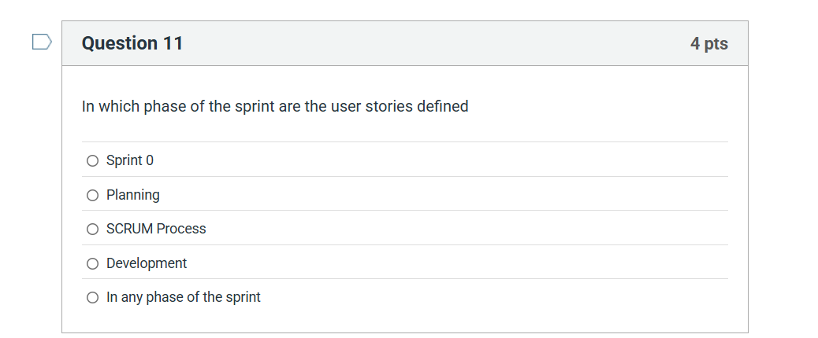Click the '4 pts' points indicator
The height and width of the screenshot is (338, 818).
708,44
